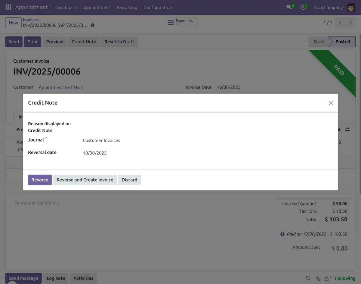Click Reset to Draft button

click(x=119, y=42)
